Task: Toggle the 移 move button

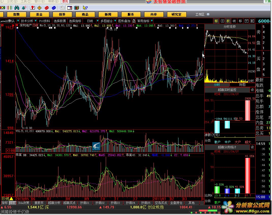Action: (x=240, y=21)
